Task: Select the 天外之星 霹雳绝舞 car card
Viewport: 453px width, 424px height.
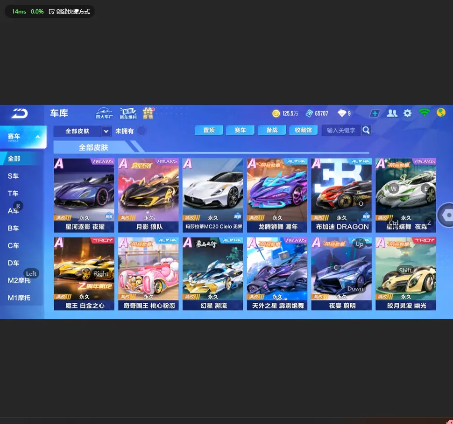Action: click(x=277, y=274)
